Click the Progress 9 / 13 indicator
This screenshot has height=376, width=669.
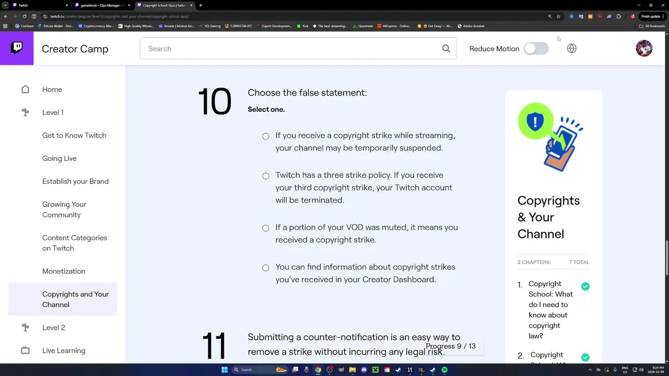[x=451, y=346]
